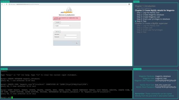Click the Magento User Password value
The image size is (179, 100).
tap(166, 81)
